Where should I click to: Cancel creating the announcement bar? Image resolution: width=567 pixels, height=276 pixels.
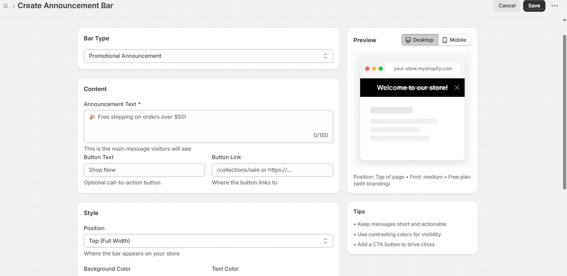point(507,6)
